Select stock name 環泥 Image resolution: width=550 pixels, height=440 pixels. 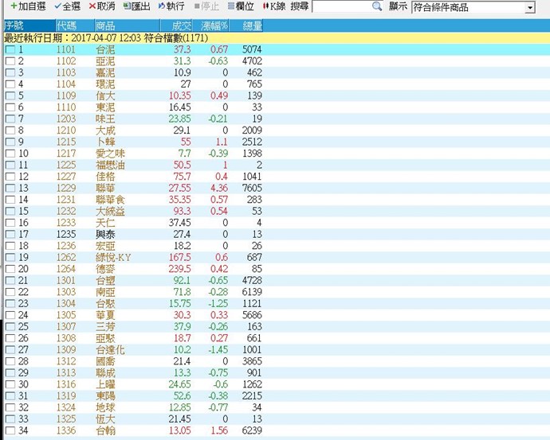coord(105,84)
